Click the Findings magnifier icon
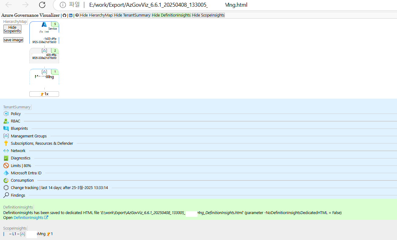 (x=6, y=195)
